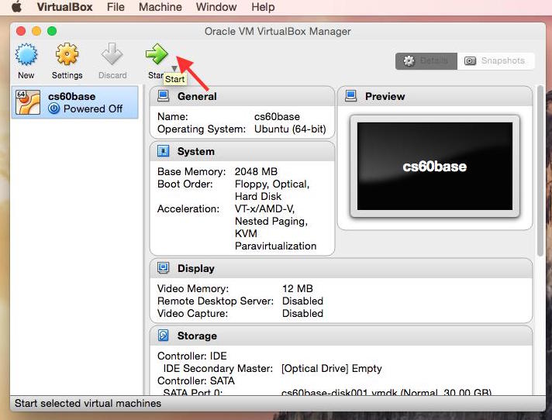This screenshot has width=552, height=420.
Task: Switch to the Details view tab
Action: pos(426,61)
